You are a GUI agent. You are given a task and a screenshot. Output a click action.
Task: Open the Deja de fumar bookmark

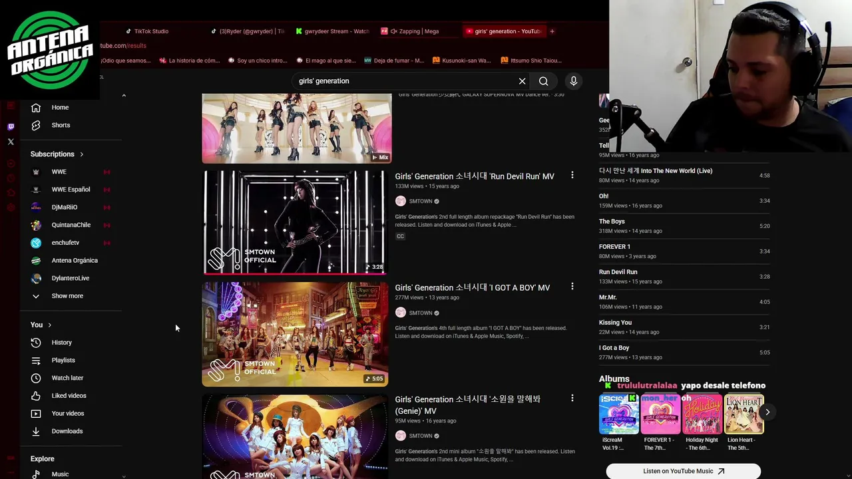coord(393,61)
